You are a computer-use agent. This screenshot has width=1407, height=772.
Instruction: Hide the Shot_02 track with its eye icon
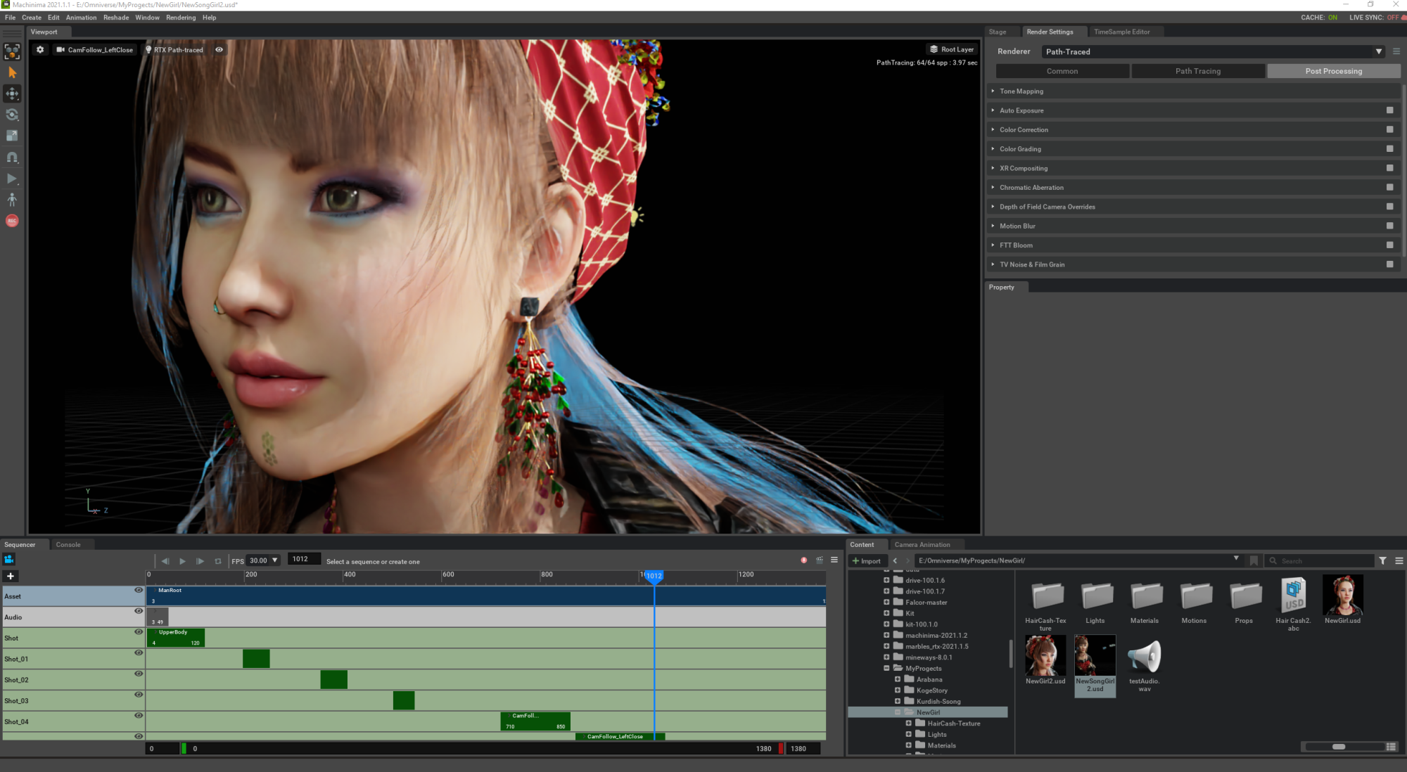coord(139,674)
